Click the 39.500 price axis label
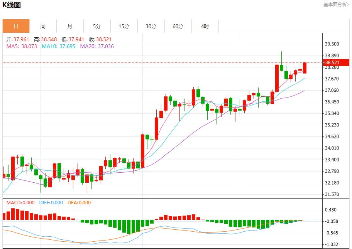The height and width of the screenshot is (249, 352). [332, 44]
